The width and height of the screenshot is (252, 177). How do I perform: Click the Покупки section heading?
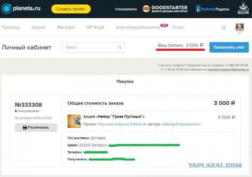[125, 81]
